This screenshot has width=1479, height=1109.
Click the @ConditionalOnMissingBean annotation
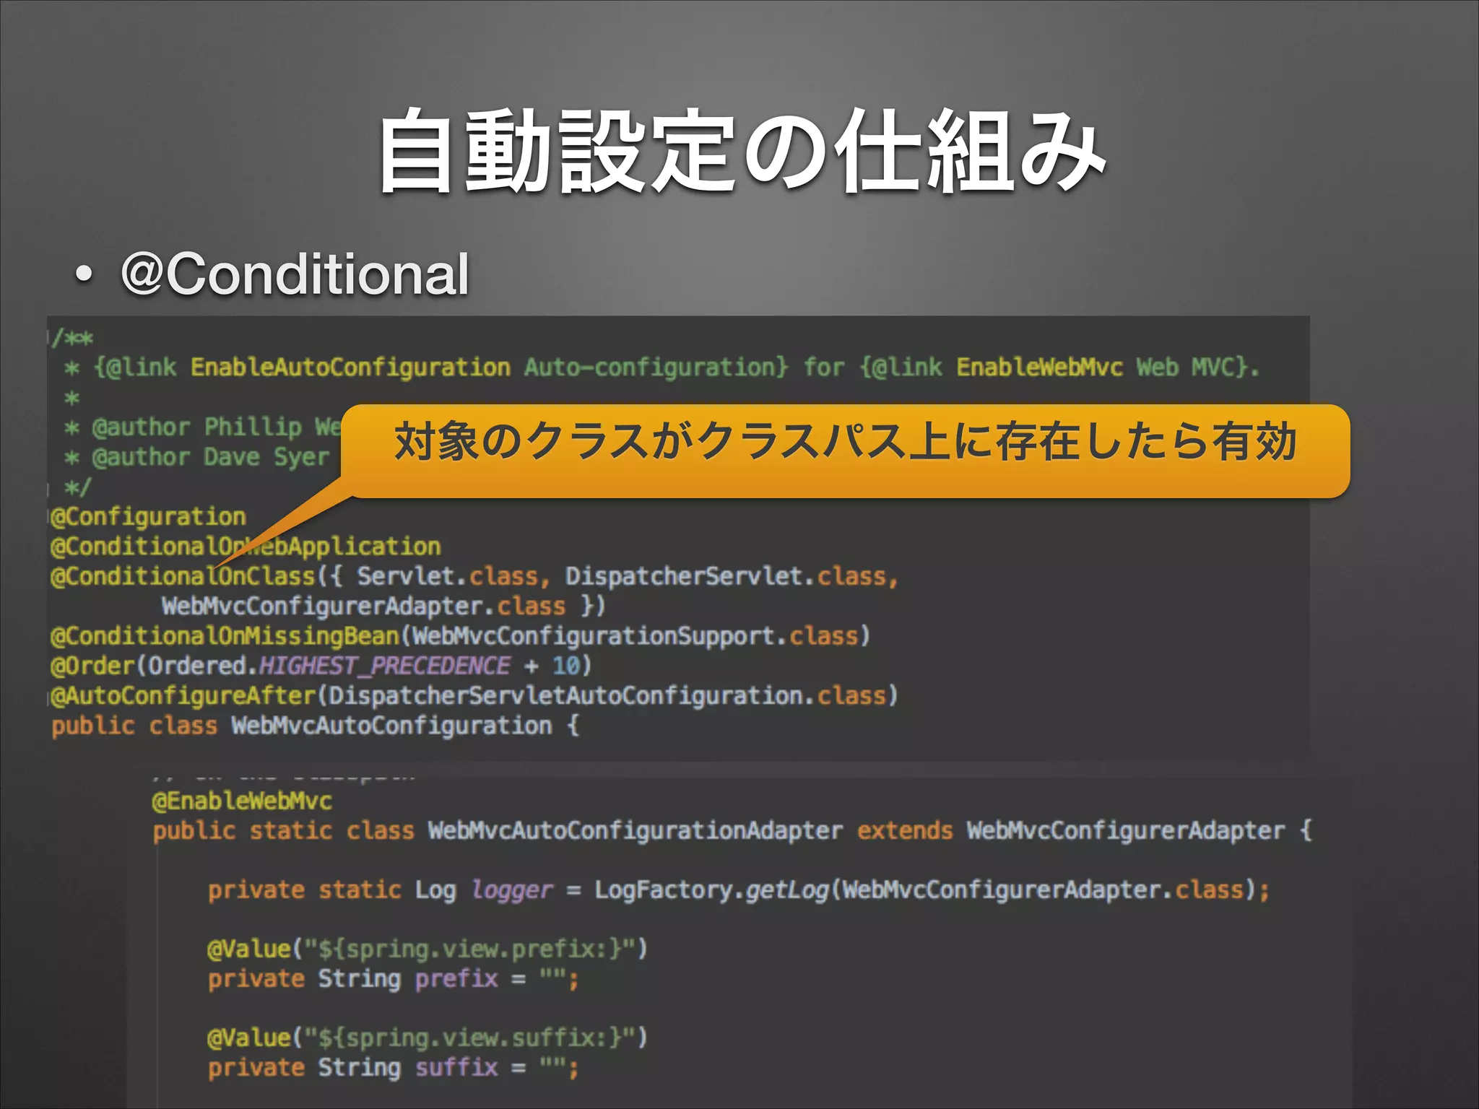224,636
